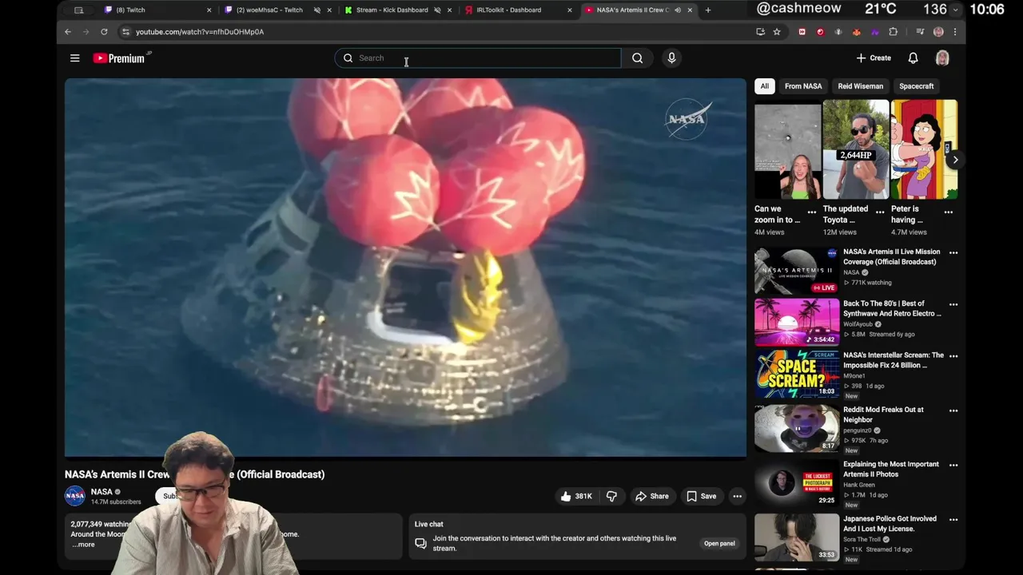Click the 'Sora The Troll' channel name
Viewport: 1023px width, 575px height.
pos(863,539)
